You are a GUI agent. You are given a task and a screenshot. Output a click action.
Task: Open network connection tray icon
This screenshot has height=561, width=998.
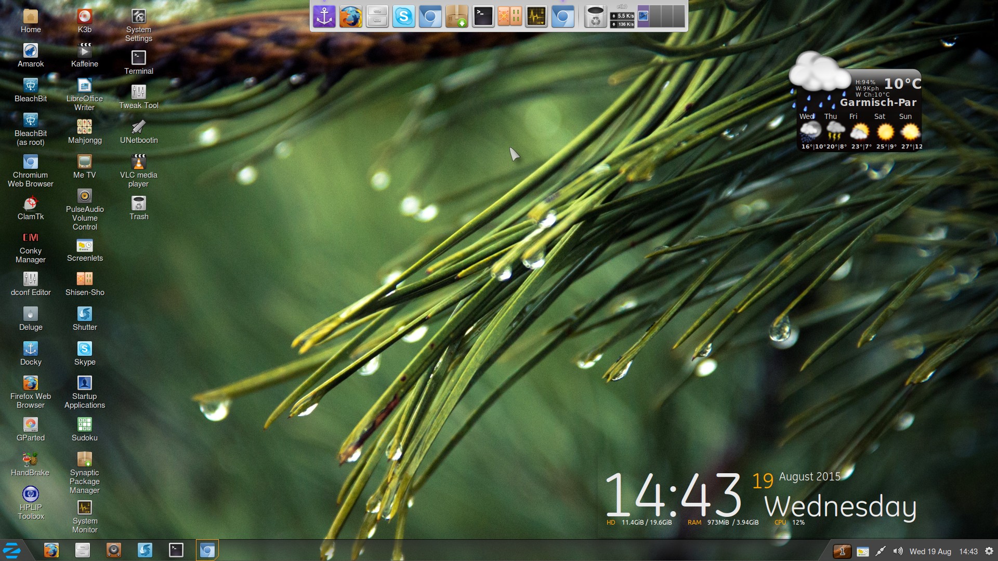880,551
